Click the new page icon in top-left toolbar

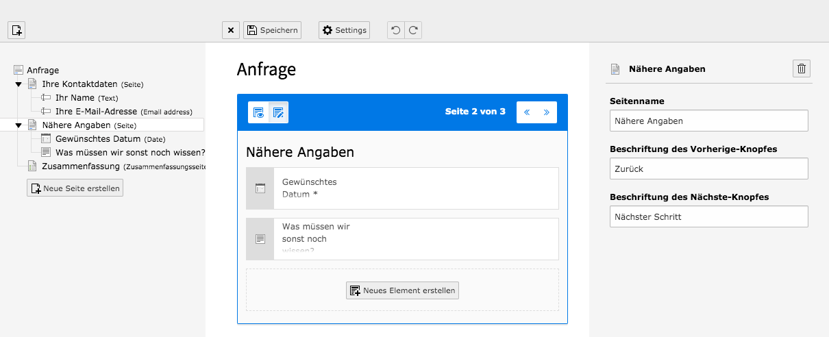(16, 30)
